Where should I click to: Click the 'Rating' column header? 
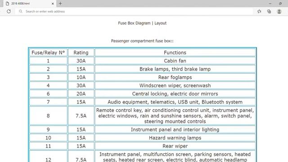click(x=81, y=53)
